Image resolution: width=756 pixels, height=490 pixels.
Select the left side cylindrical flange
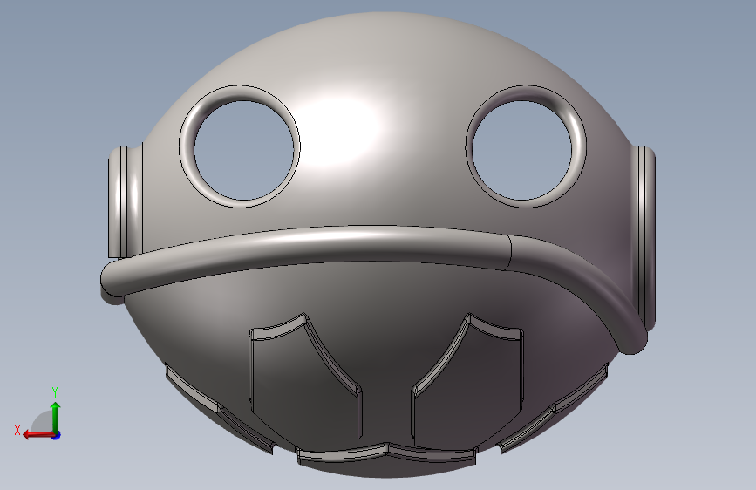[126, 202]
